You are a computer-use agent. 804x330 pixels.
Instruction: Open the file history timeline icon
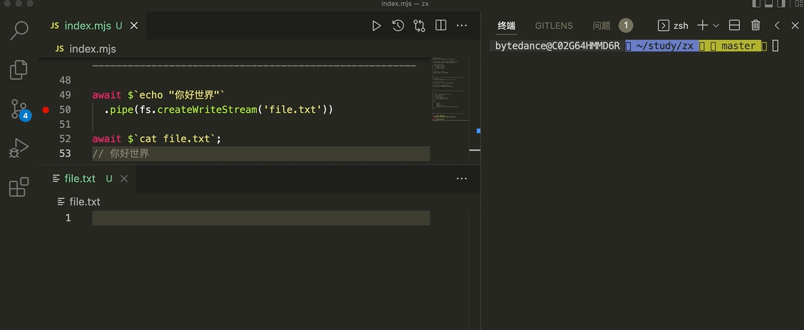click(398, 25)
